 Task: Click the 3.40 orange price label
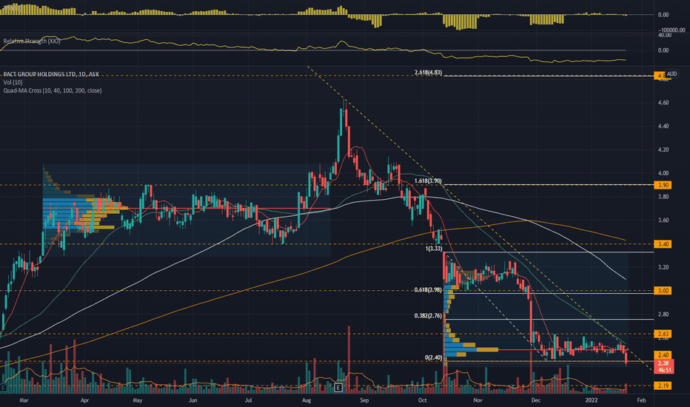[x=663, y=243]
